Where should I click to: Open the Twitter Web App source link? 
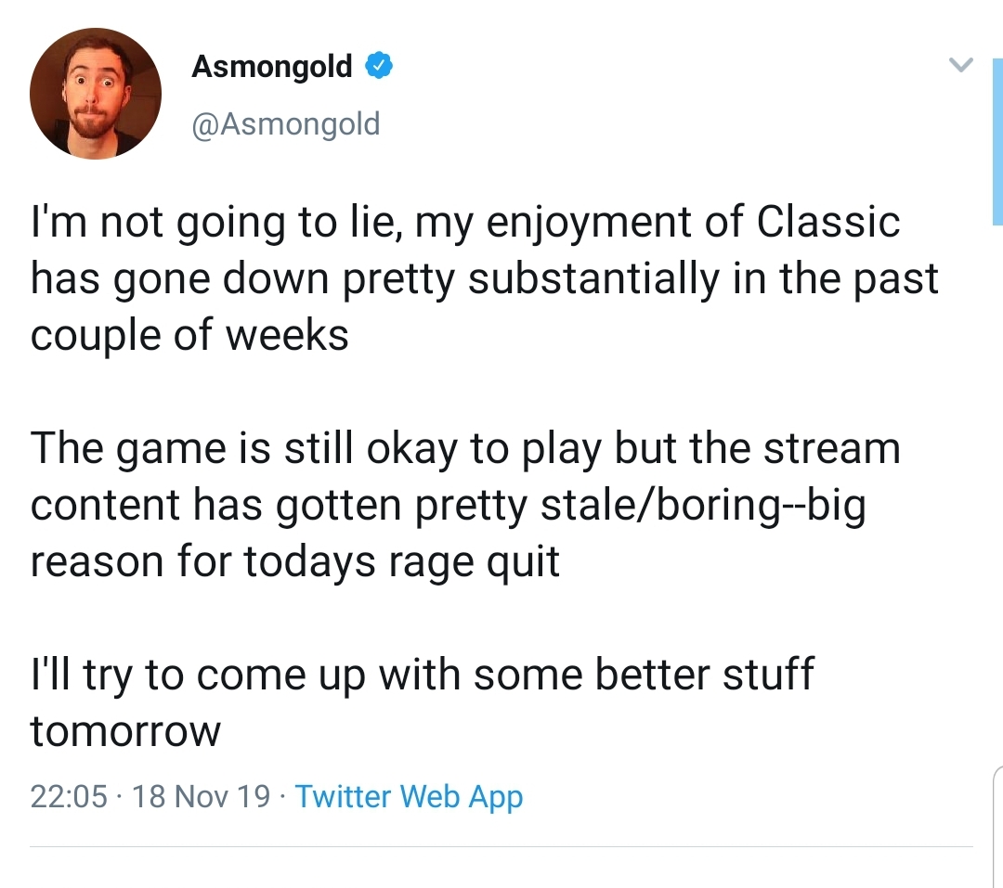point(409,796)
